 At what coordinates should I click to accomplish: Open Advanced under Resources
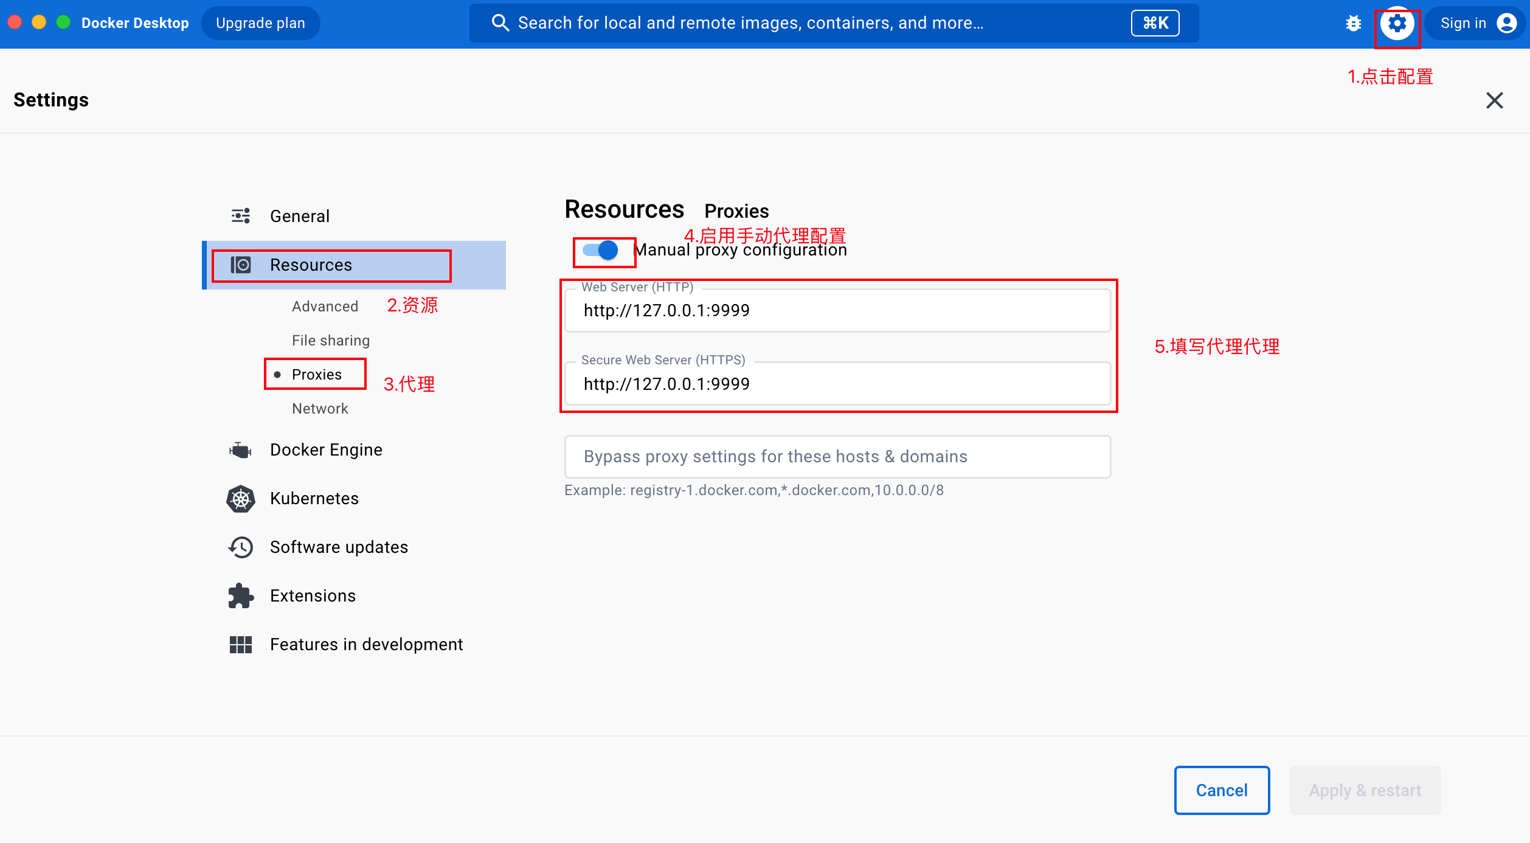(x=325, y=307)
